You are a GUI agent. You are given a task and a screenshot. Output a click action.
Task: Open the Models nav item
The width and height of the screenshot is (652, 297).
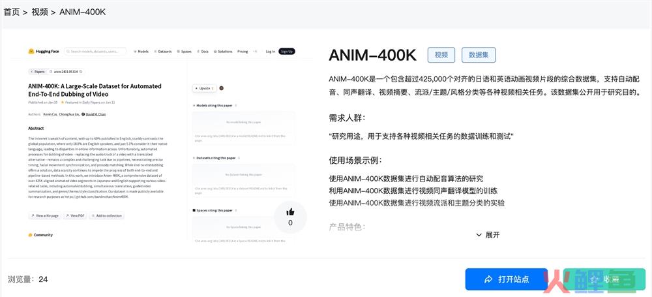click(141, 51)
